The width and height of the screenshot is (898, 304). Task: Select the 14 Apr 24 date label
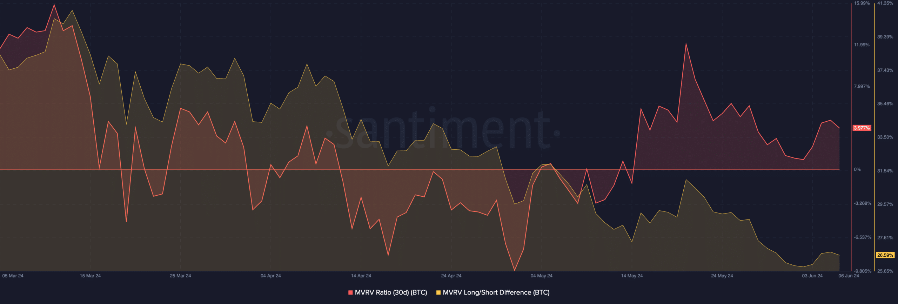(x=361, y=276)
